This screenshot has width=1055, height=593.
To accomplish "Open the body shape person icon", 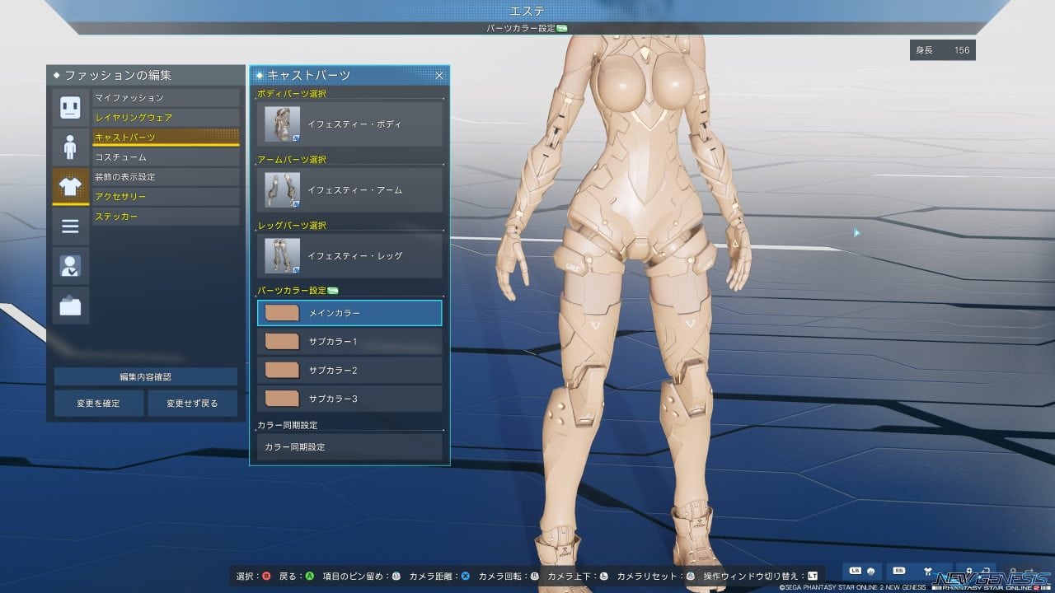I will pos(71,147).
